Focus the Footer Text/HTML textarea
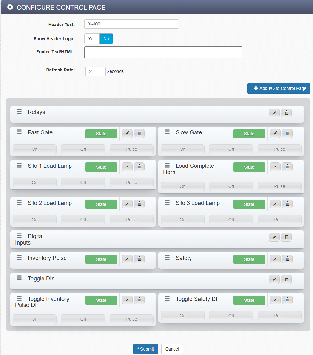Viewport: 313px width, 355px height. [x=163, y=52]
